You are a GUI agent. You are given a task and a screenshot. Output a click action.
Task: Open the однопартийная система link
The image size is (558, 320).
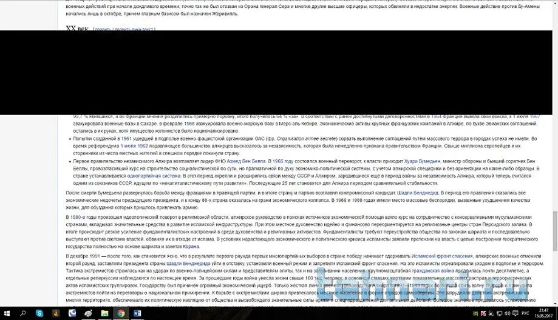coord(154,176)
